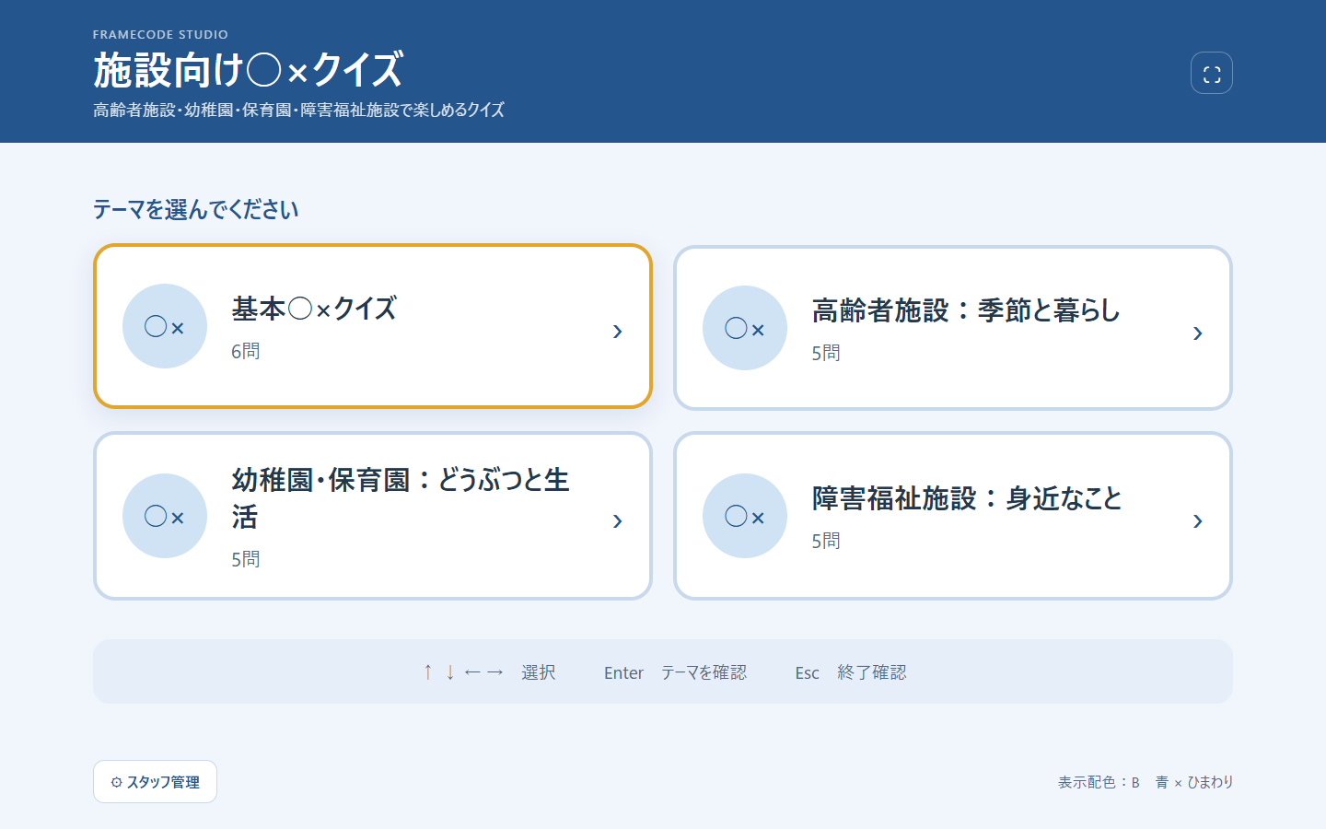1326x829 pixels.
Task: Open the chevron on 障害福祉施設：身近なこと card
Action: [1198, 521]
